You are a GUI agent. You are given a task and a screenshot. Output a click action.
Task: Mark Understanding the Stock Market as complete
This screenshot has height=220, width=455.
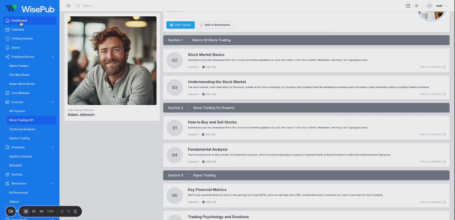coord(433,94)
